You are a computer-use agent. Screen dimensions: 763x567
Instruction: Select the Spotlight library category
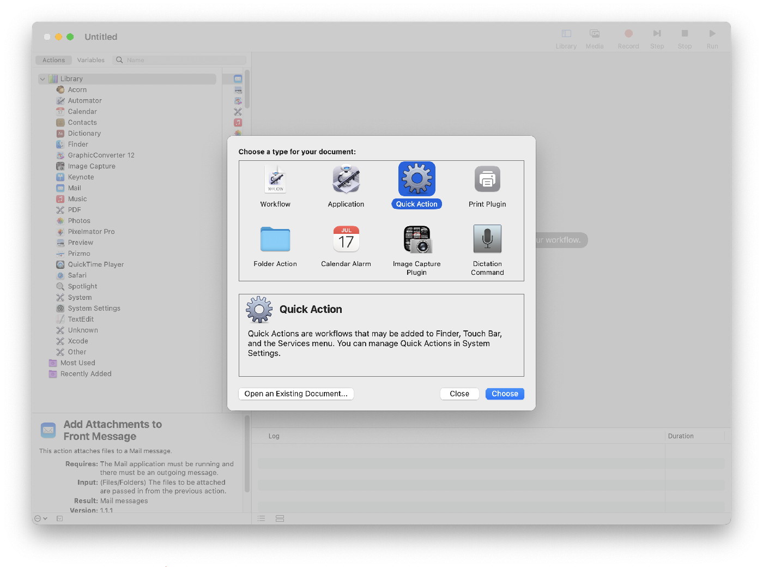click(x=82, y=286)
